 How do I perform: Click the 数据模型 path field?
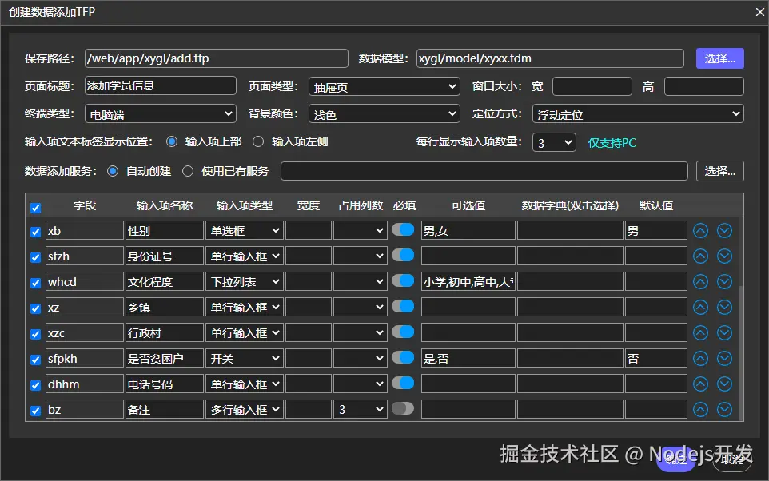[550, 58]
